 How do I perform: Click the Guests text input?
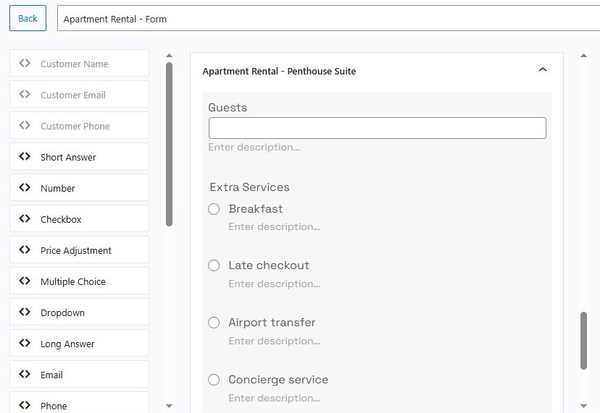pos(378,128)
